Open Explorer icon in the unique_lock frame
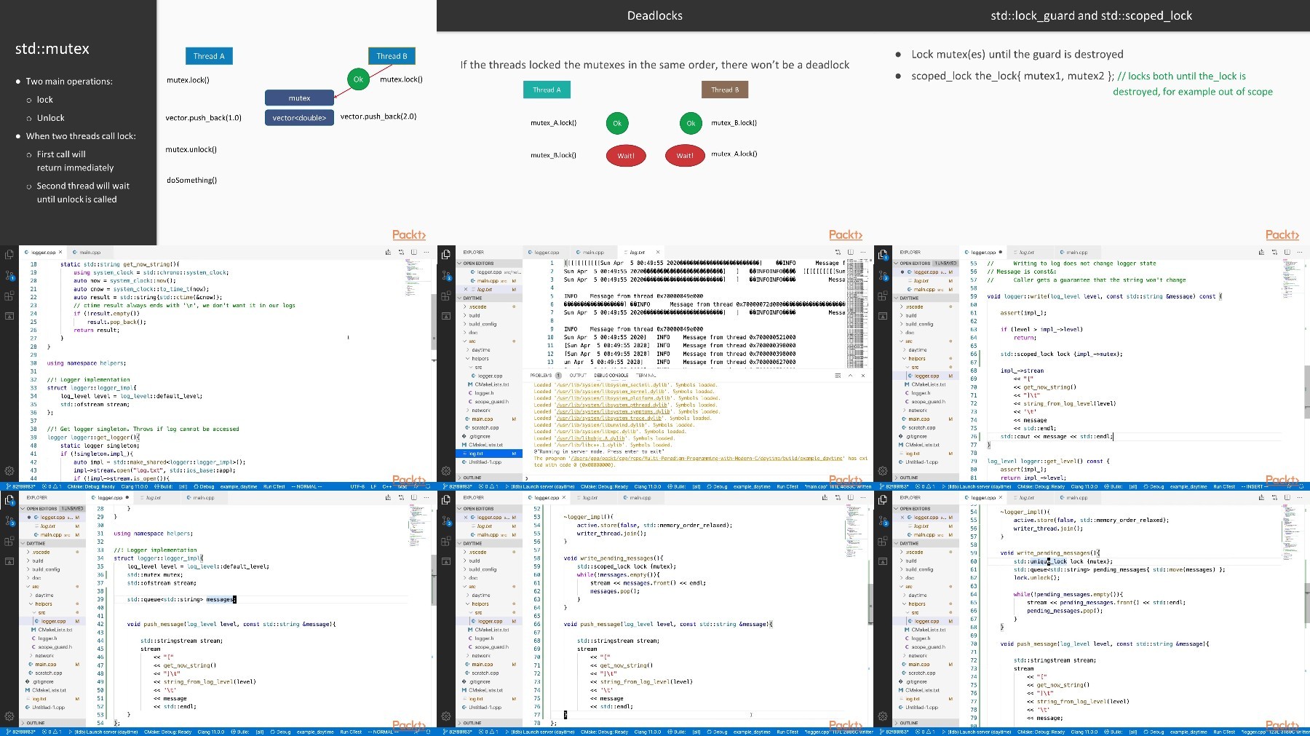 pos(883,500)
